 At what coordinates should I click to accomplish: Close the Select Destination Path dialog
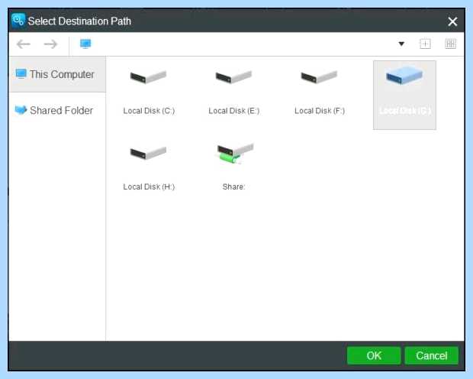coord(452,21)
